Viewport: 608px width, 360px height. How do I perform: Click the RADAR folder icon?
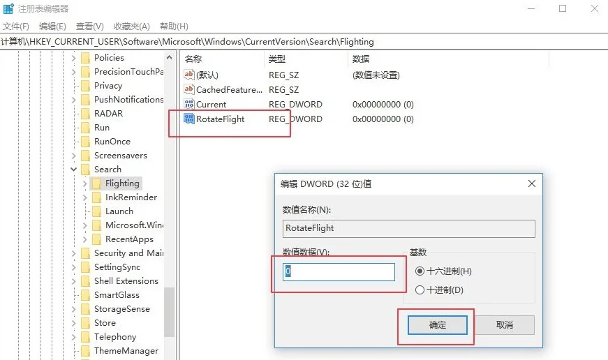[86, 114]
